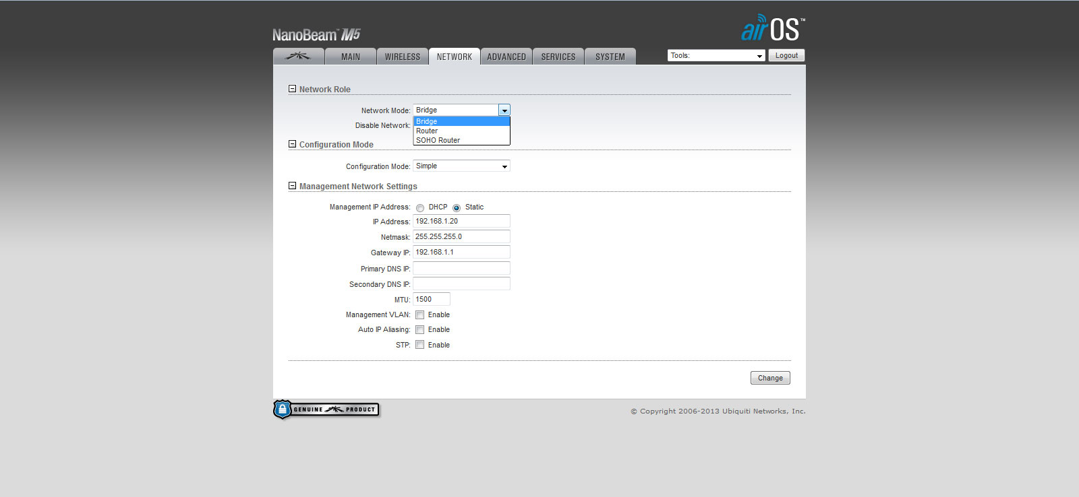1079x497 pixels.
Task: Click the Gateway IP input field
Action: [x=461, y=253]
